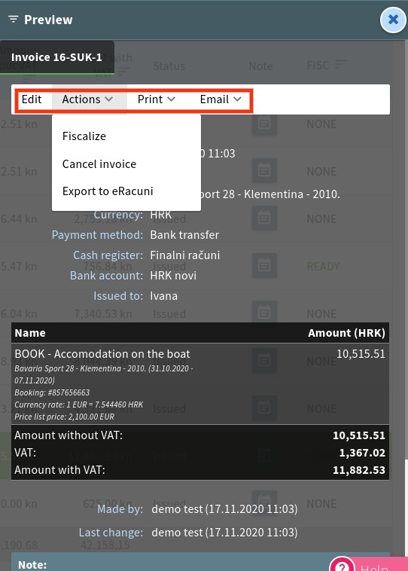Select Fiscalize from Actions menu
Viewport: 408px width, 571px height.
coord(84,136)
